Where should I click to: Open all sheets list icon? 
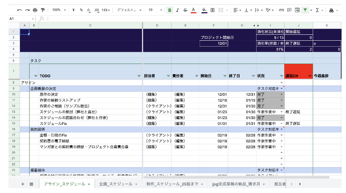point(31,184)
